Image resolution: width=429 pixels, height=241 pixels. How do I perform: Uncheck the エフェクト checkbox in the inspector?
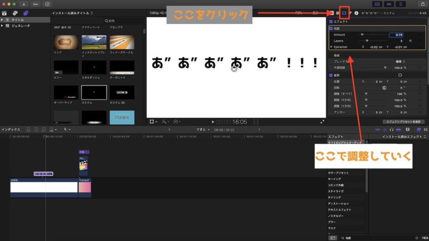[331, 21]
